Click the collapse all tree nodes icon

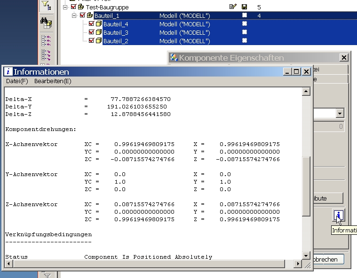(x=46, y=39)
